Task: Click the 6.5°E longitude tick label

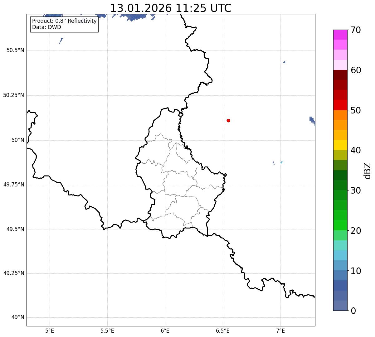Action: coord(223,330)
